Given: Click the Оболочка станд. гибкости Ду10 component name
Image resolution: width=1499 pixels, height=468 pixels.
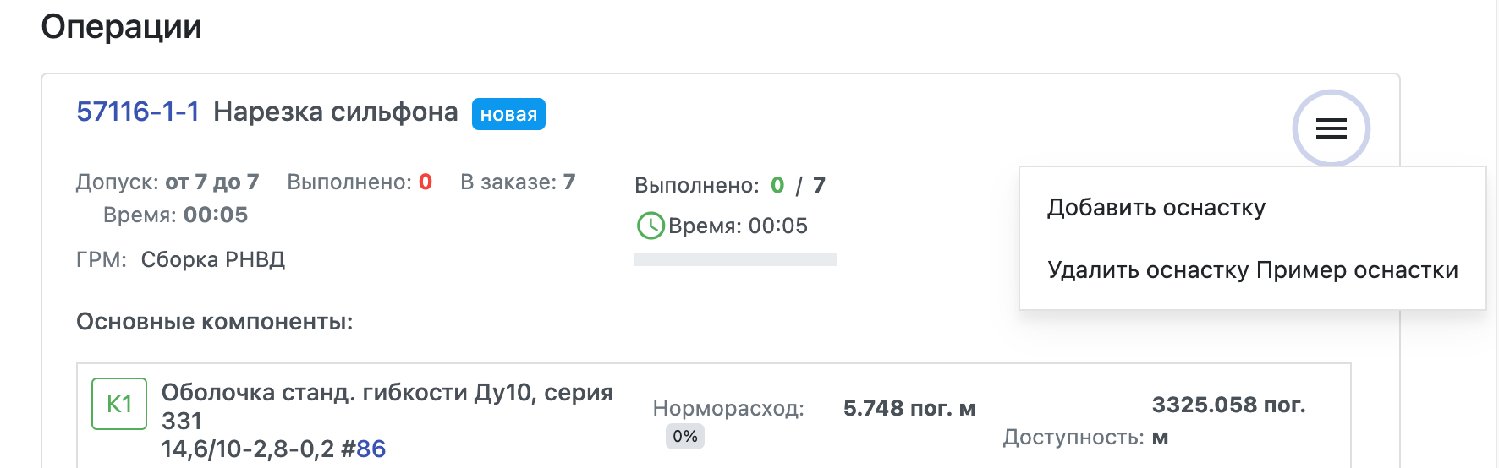Looking at the screenshot, I should tap(387, 406).
